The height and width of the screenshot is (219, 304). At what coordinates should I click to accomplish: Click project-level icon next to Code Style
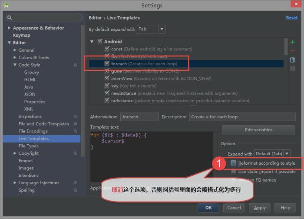[75, 65]
